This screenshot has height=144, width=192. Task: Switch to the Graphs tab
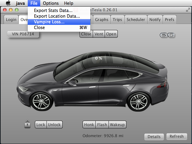(102, 19)
